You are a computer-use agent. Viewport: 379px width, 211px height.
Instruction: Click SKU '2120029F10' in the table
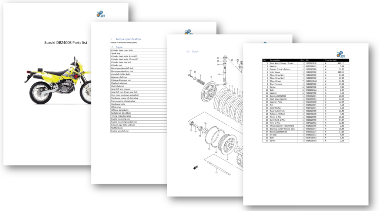311,63
